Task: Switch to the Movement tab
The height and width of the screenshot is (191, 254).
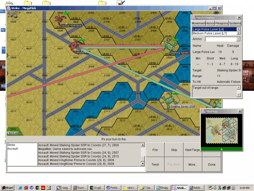Action: [199, 23]
